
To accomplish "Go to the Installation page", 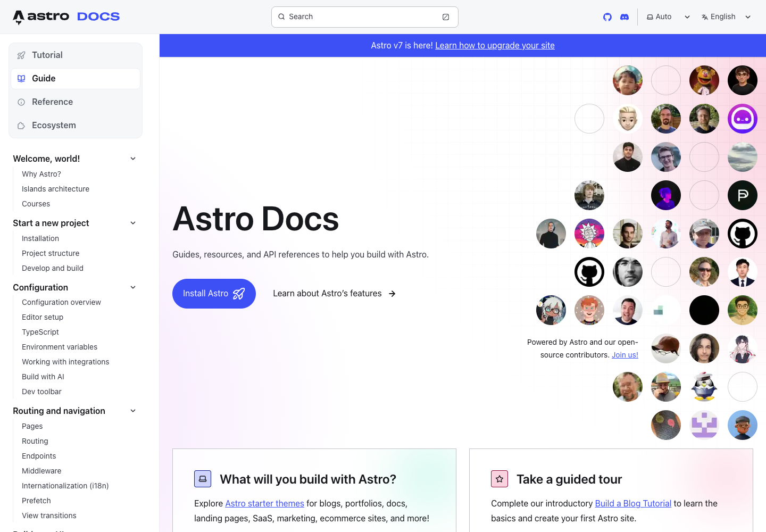I will (40, 238).
